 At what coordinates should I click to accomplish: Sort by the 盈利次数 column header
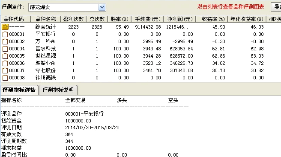74,19
